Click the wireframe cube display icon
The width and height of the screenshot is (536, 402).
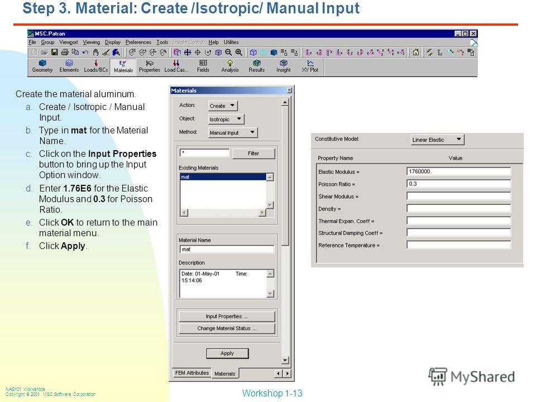[253, 52]
